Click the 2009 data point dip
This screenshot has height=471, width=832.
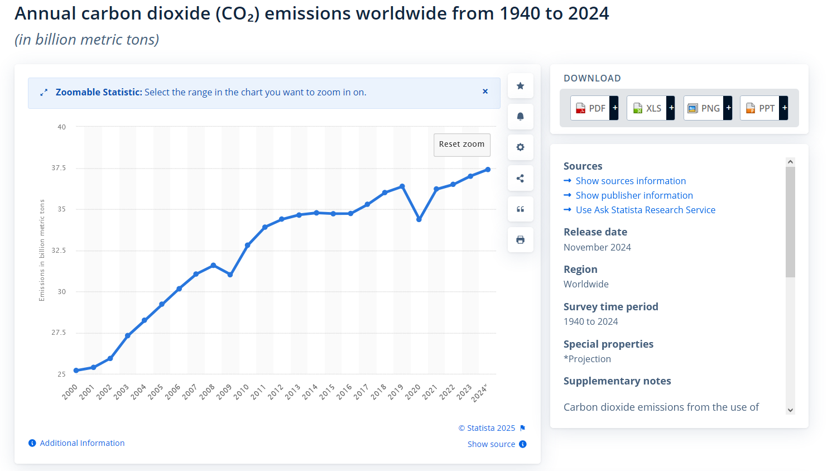(230, 275)
